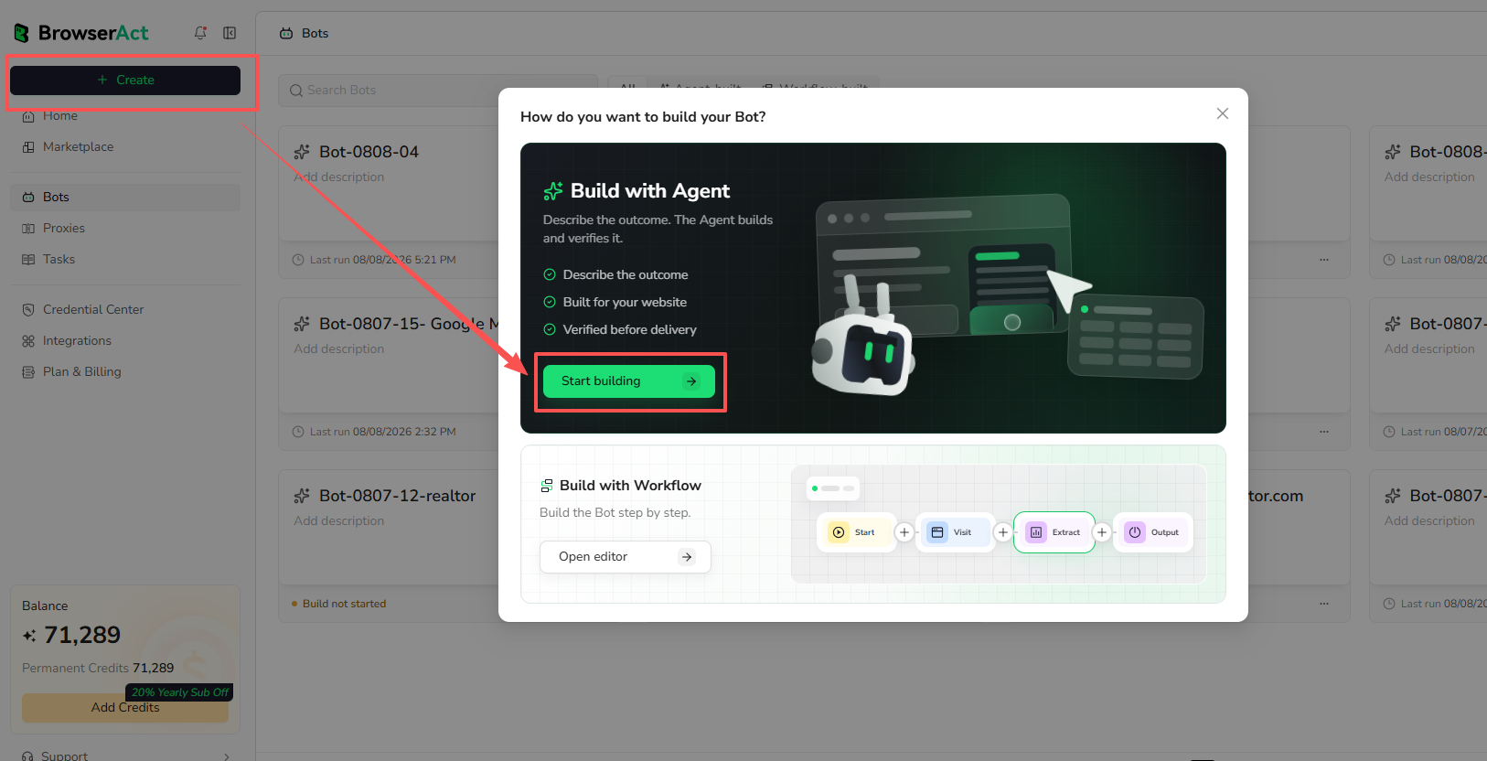The image size is (1487, 761).
Task: Click the Bots robot icon in header
Action: pos(286,33)
